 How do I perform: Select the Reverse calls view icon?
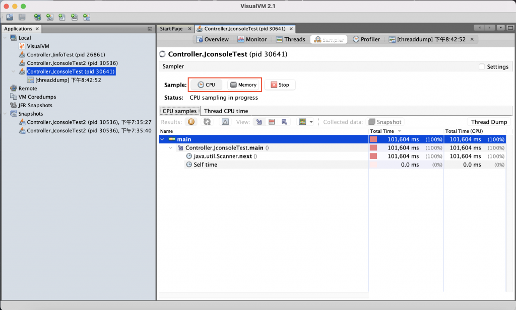[284, 122]
